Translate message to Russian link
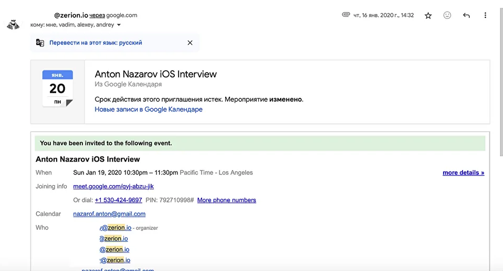 (96, 42)
